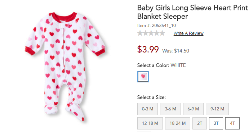
Task: Pick the 9-12 M size
Action: click(x=217, y=109)
